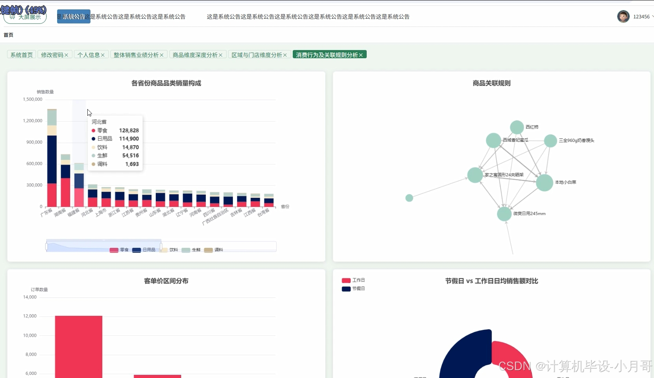Click the 上海市 x-axis label

101,213
